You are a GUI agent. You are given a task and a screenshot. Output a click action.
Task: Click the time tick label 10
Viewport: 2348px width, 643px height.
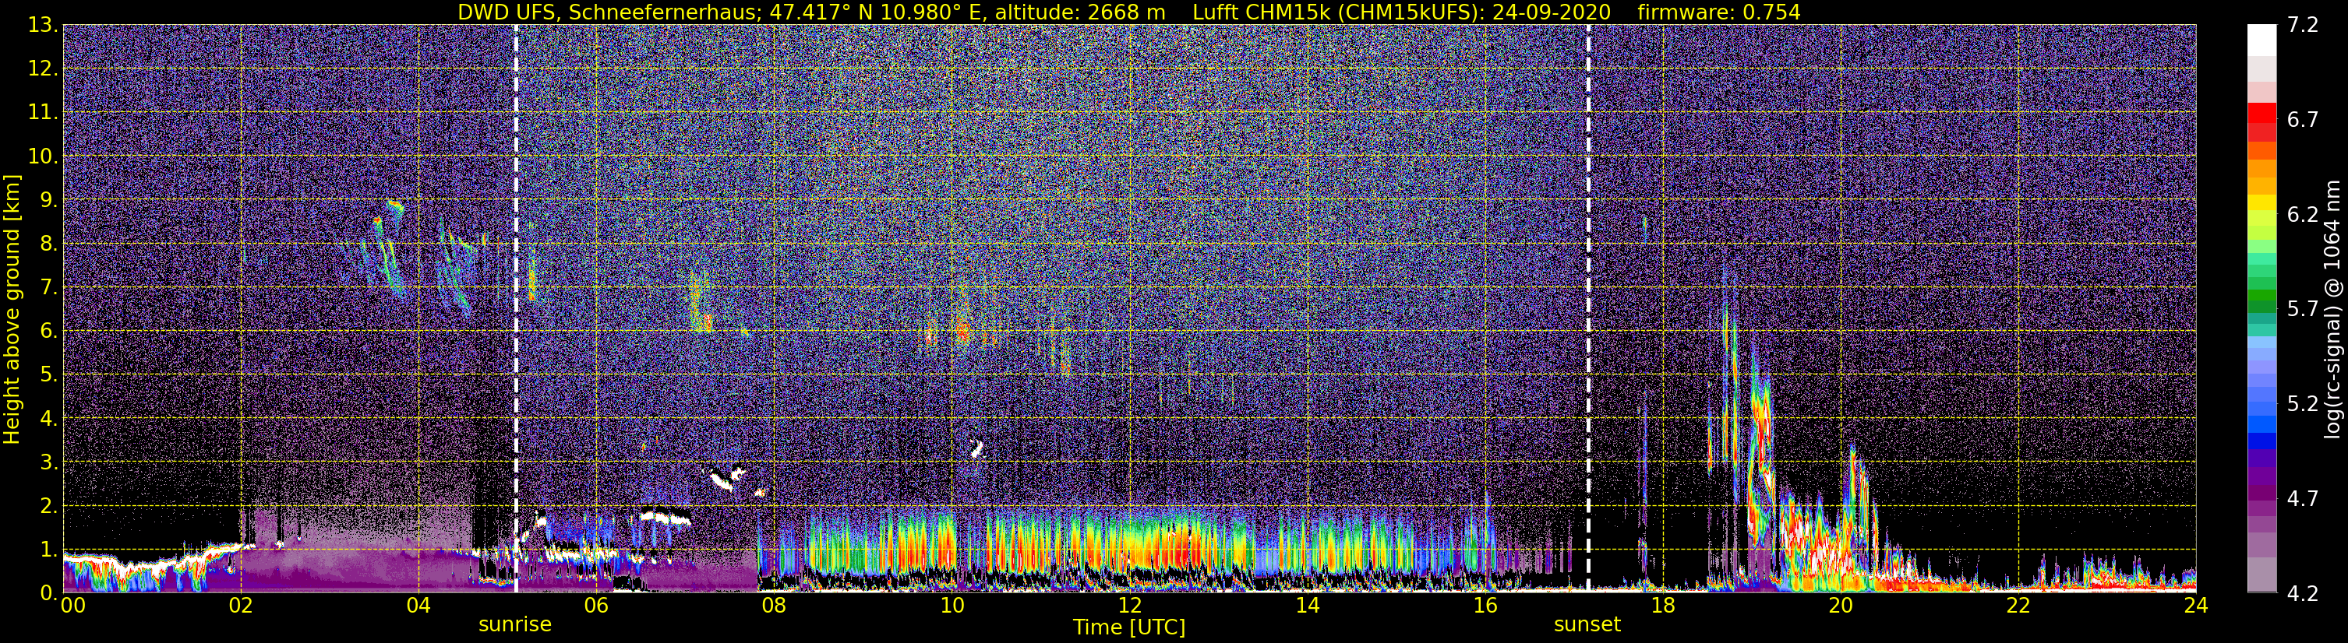[952, 606]
